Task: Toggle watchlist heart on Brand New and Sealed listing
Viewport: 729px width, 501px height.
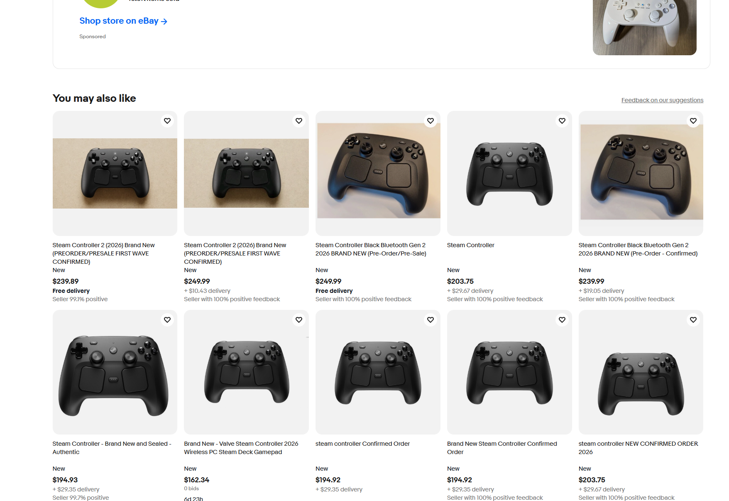Action: click(167, 320)
